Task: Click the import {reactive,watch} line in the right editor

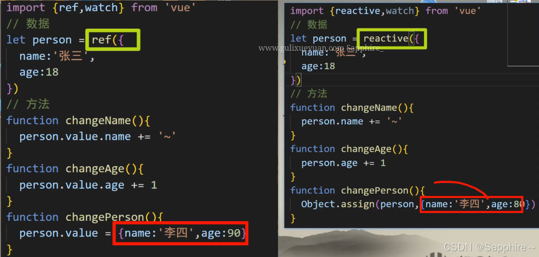Action: click(x=386, y=11)
